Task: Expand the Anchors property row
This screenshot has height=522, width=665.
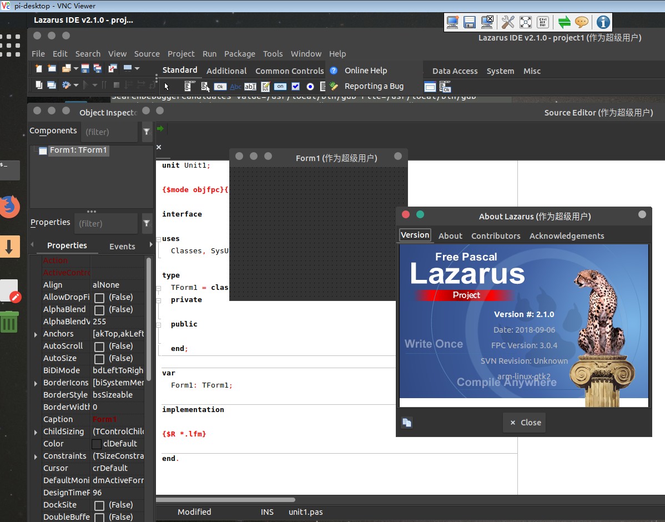Action: (36, 334)
